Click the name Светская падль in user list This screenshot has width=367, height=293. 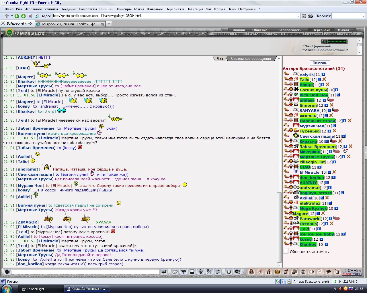[x=317, y=136]
